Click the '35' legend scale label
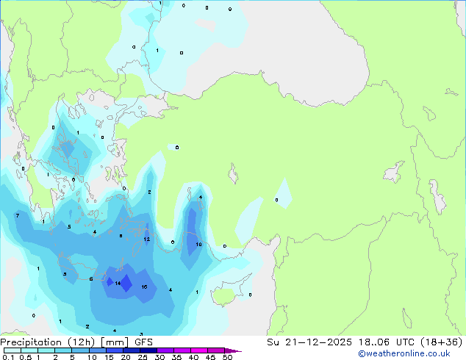 point(176,357)
